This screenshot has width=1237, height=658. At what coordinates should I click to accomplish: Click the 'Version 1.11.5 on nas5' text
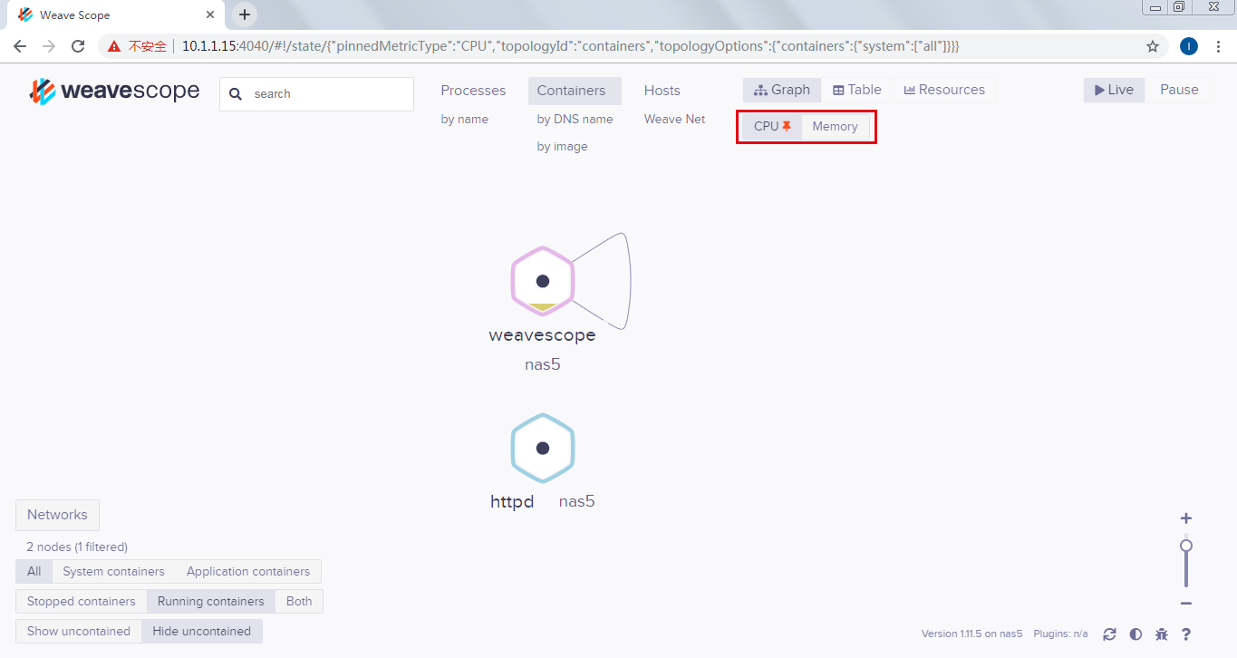[x=971, y=634]
